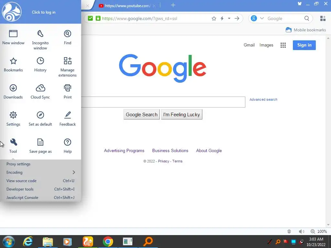The height and width of the screenshot is (248, 331).
Task: Open File Explorer from taskbar
Action: (x=48, y=242)
